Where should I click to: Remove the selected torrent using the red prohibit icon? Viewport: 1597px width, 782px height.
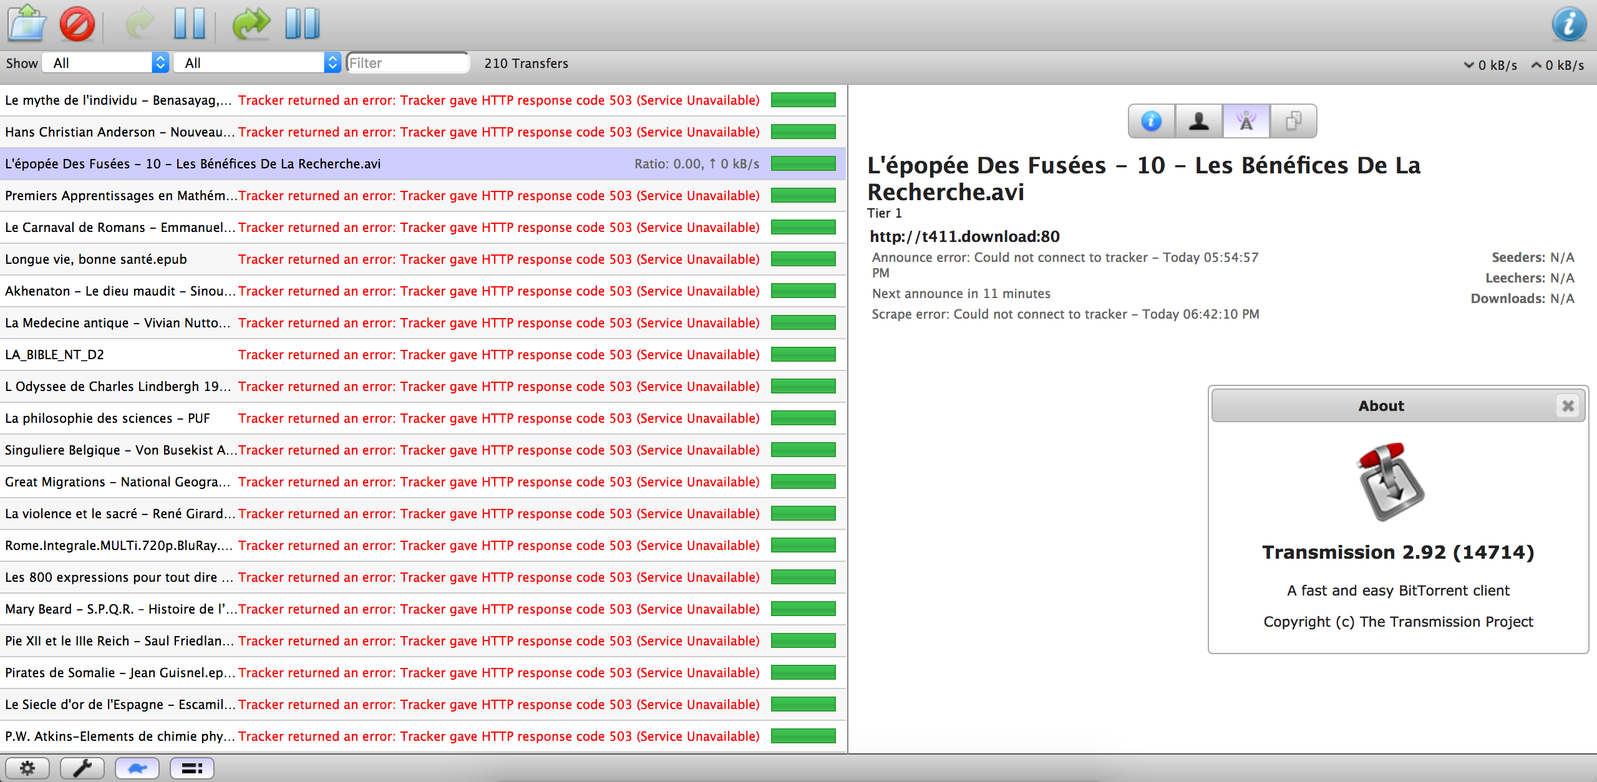point(77,24)
